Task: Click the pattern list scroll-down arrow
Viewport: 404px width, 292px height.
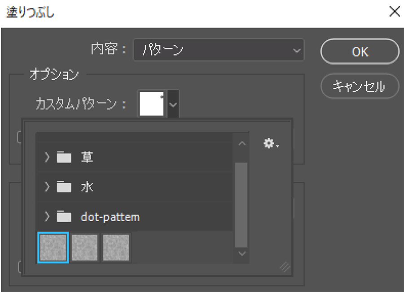Action: coord(242,253)
